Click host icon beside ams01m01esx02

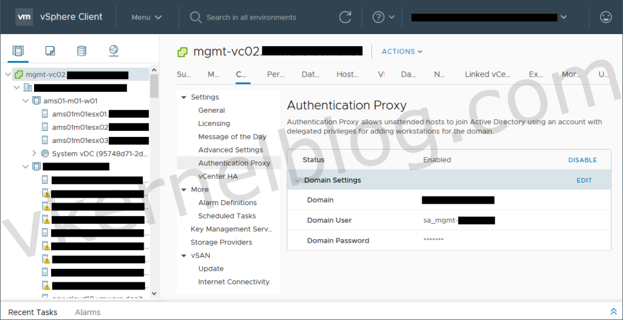pyautogui.click(x=45, y=127)
